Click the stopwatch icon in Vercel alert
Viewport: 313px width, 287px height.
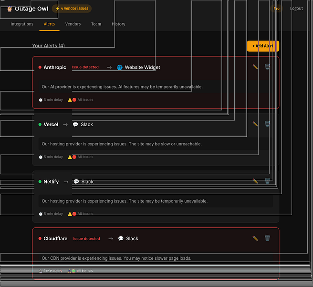(x=41, y=157)
